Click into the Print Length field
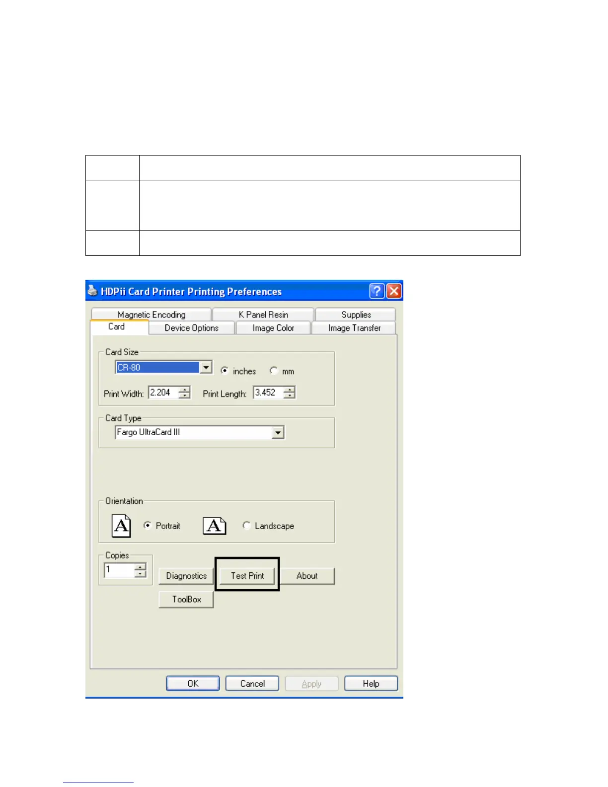 tap(268, 393)
